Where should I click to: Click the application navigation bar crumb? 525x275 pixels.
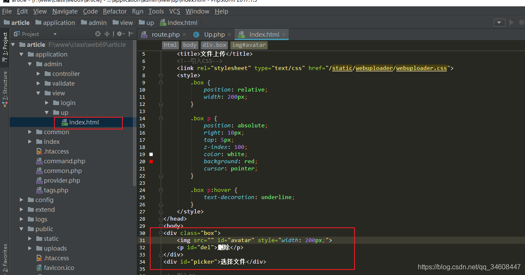click(x=55, y=23)
